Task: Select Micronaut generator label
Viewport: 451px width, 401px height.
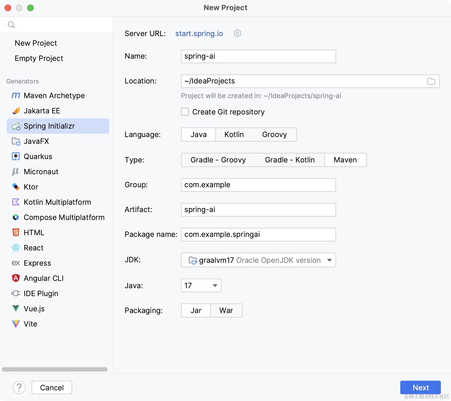Action: point(41,172)
